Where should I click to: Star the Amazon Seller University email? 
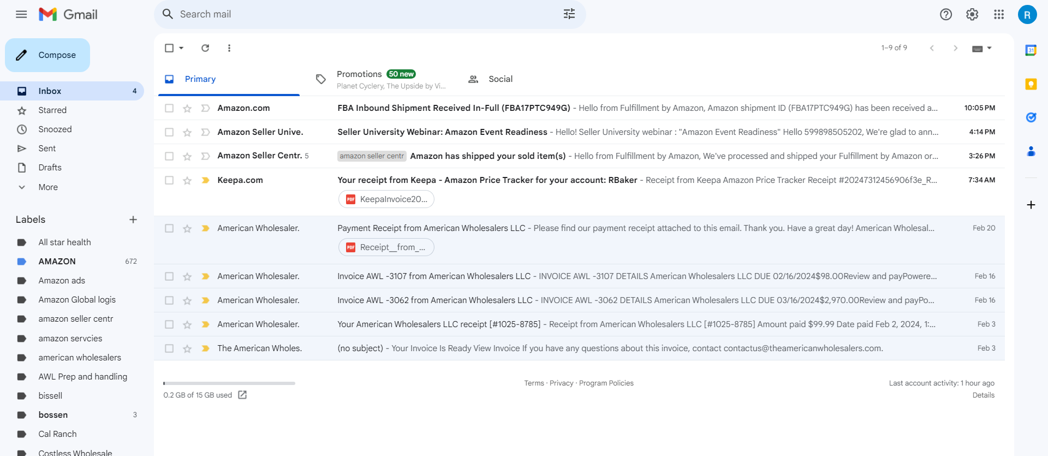187,132
